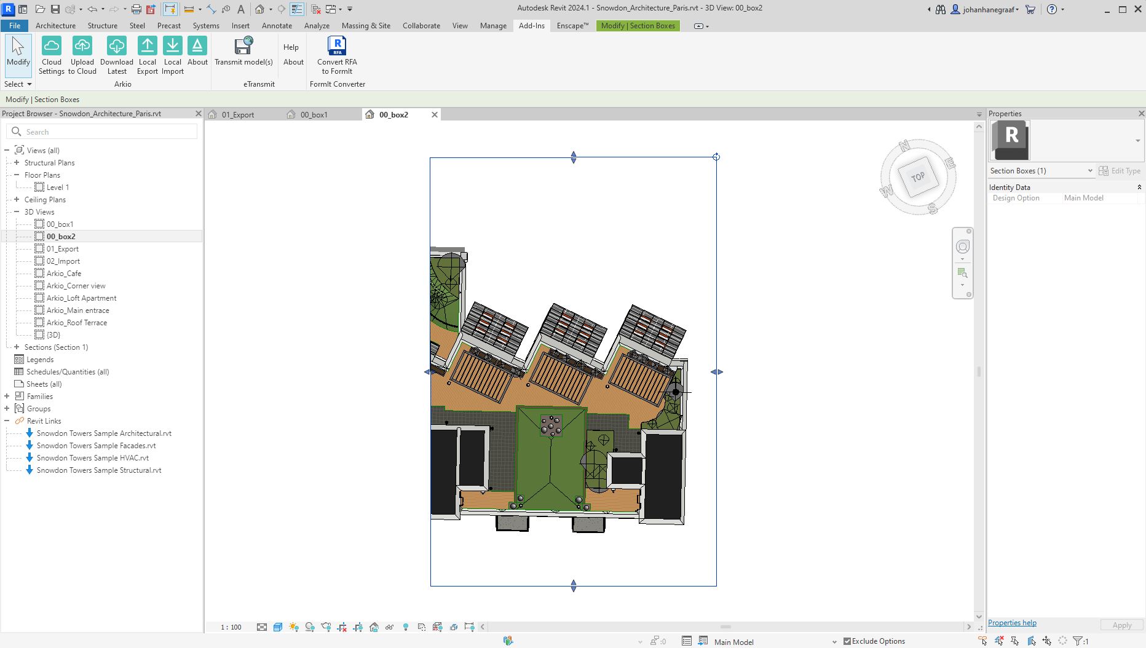Toggle Show Crop Region icon
The image size is (1146, 648).
(x=358, y=627)
